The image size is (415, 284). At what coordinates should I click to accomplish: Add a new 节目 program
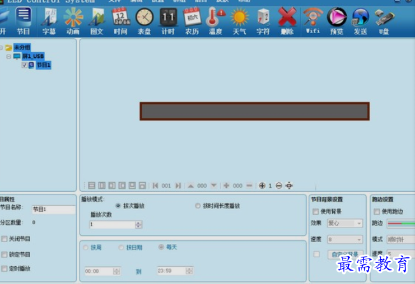tap(24, 21)
